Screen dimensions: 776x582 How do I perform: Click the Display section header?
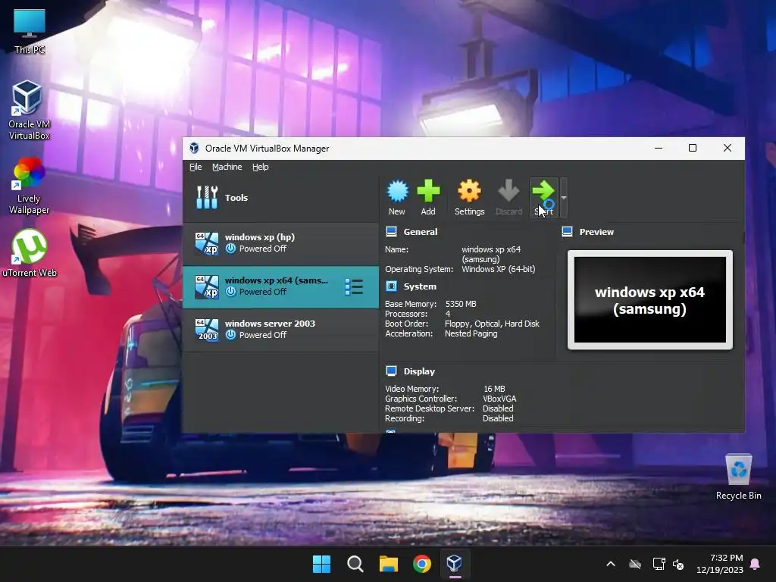419,371
